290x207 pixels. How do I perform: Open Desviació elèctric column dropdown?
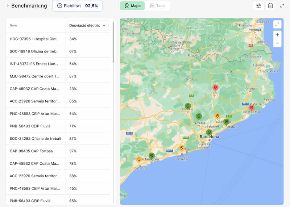(88, 25)
